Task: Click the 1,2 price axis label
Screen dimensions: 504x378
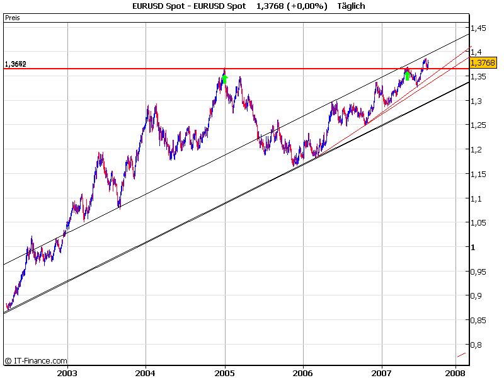Action: [x=476, y=149]
